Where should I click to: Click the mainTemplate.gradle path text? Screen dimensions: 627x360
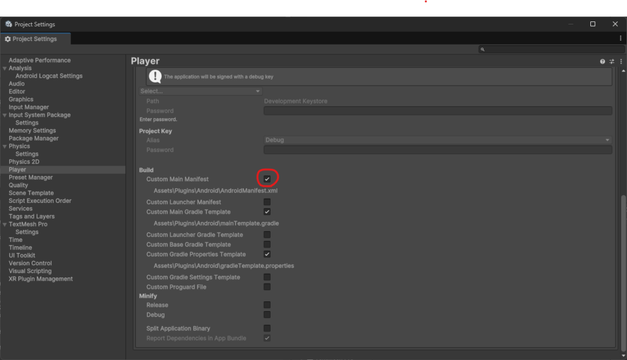[216, 224]
